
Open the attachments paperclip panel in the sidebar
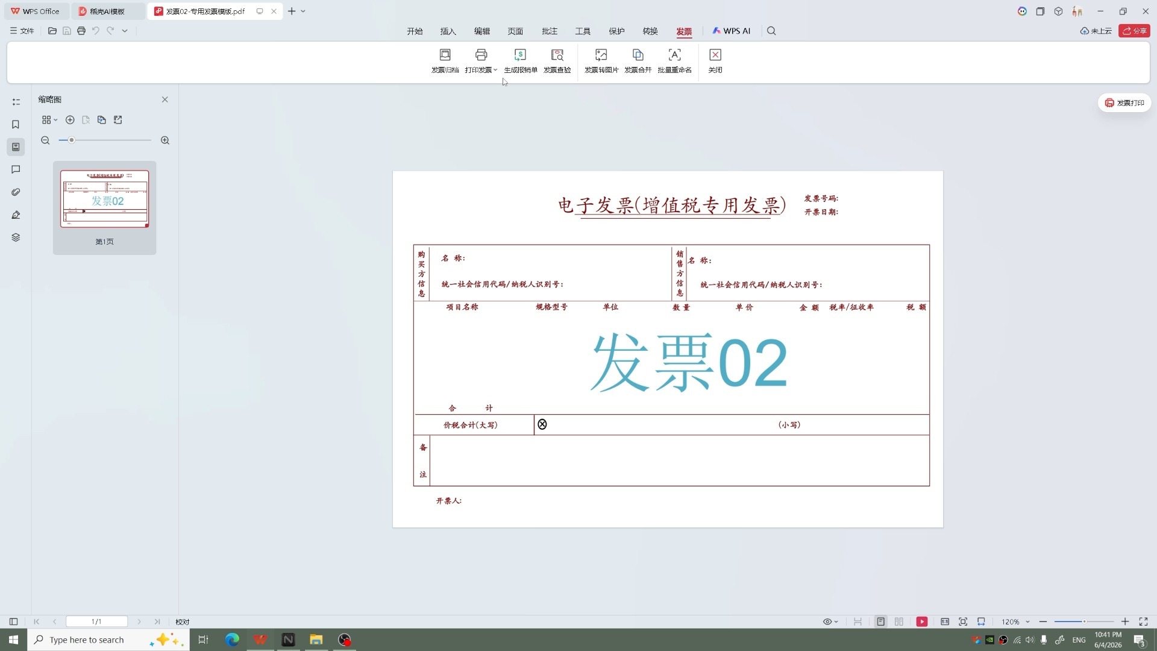tap(16, 192)
